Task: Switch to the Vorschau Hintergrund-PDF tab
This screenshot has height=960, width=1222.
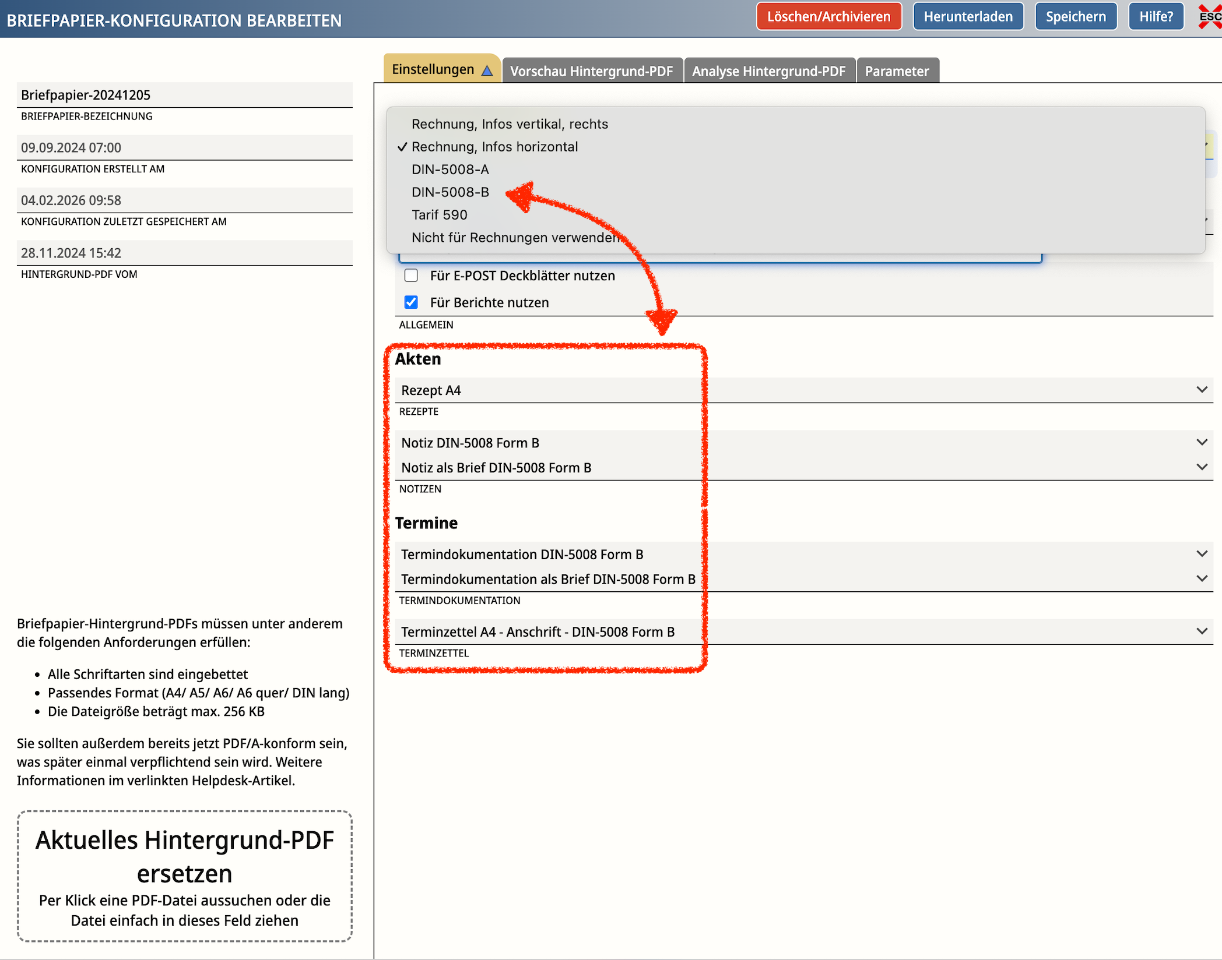Action: (x=591, y=71)
